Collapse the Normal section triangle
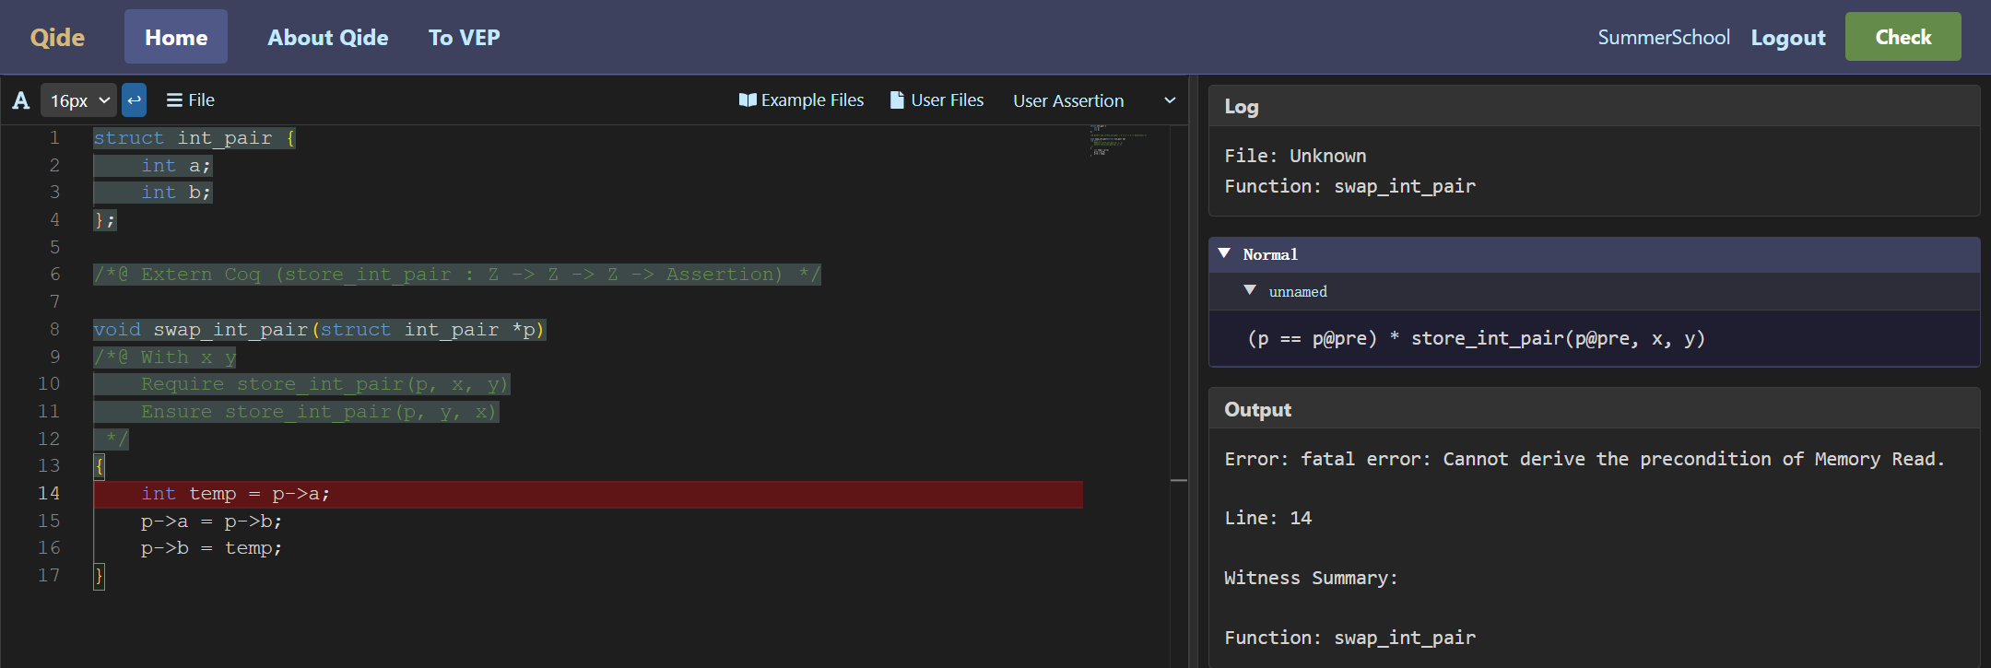Screen dimensions: 1991x668 coord(1224,253)
